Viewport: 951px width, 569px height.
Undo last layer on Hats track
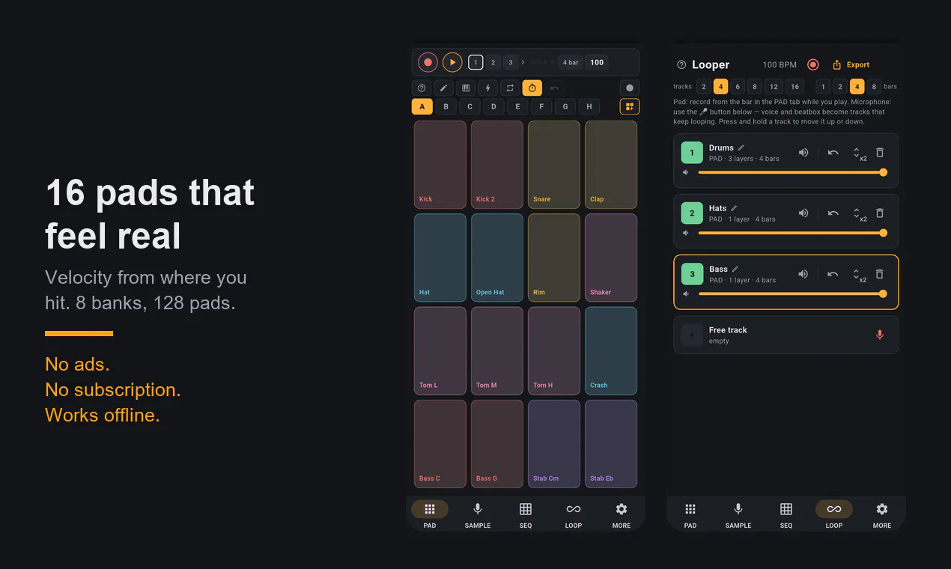tap(833, 213)
